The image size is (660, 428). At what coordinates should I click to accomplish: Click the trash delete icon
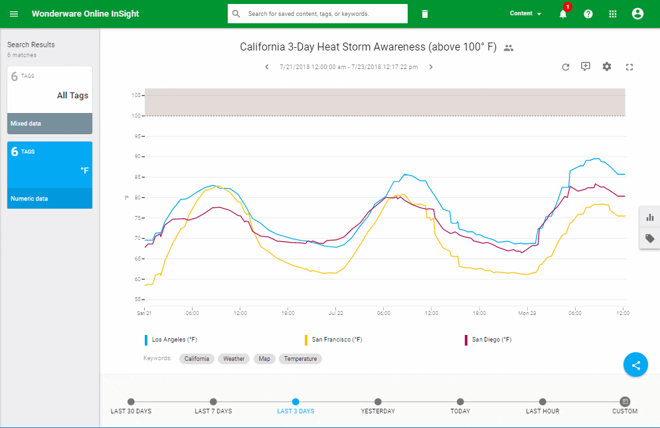[x=425, y=14]
